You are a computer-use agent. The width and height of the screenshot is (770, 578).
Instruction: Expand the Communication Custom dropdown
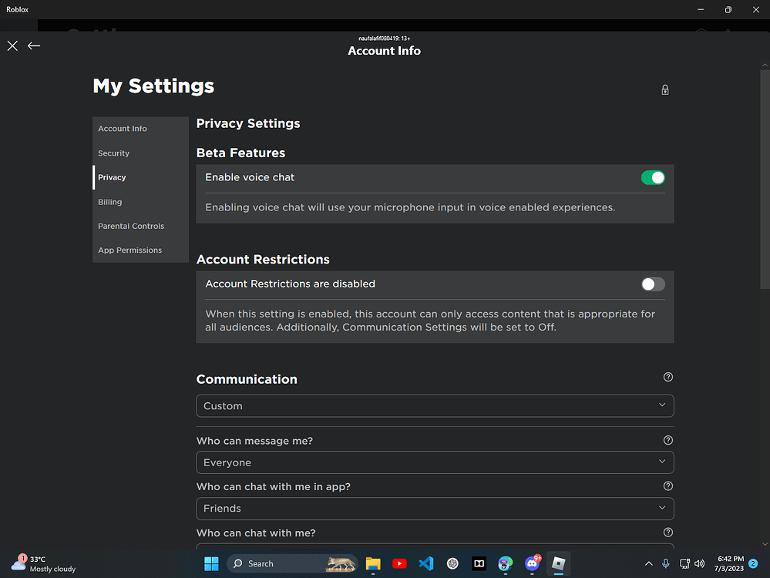(435, 406)
